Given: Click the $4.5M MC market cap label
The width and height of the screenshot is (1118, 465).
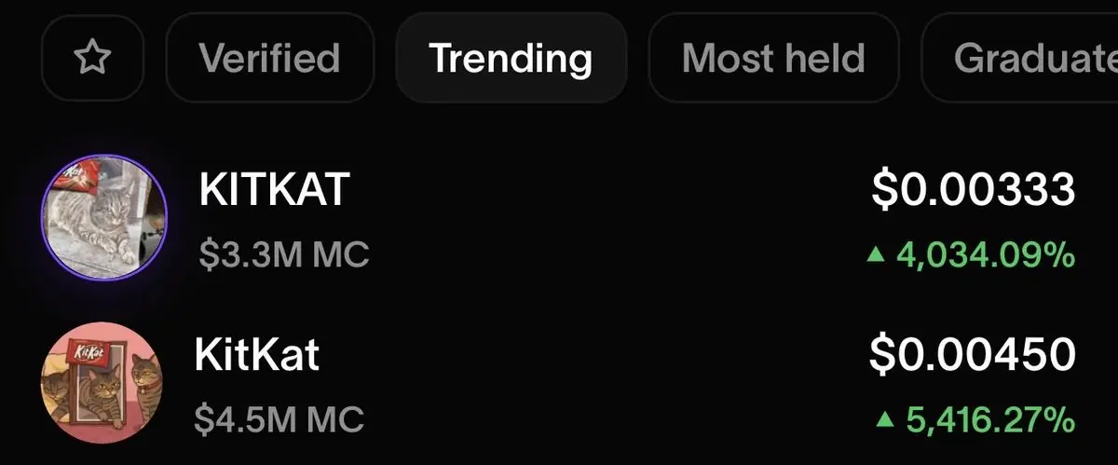Looking at the screenshot, I should tap(279, 418).
